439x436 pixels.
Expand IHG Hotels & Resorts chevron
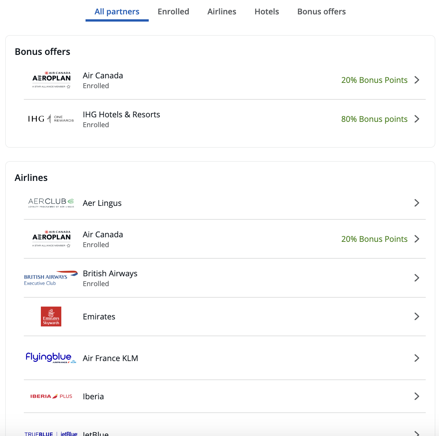(x=417, y=119)
